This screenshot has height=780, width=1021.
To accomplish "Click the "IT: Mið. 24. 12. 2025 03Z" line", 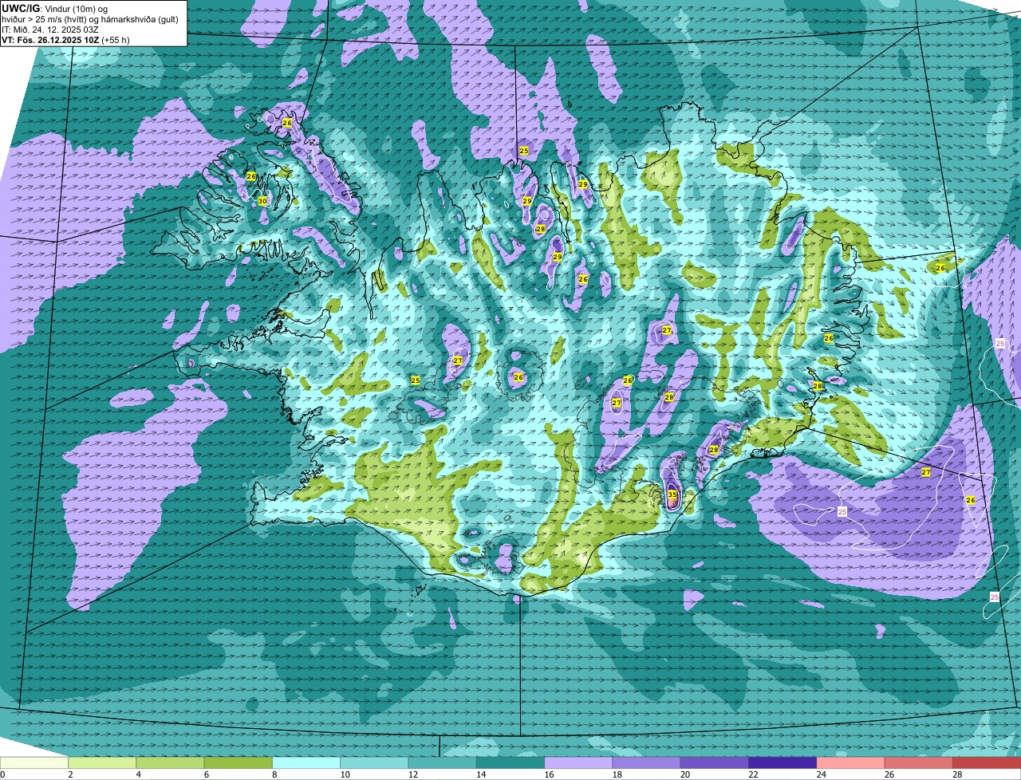I will (50, 30).
